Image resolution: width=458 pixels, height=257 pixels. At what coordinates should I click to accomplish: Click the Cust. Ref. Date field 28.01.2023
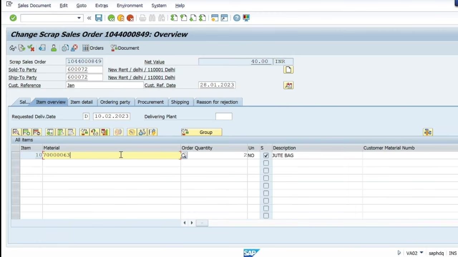pos(217,85)
